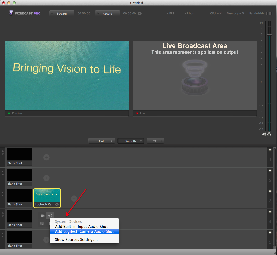Click the "CPU: – %" readout
This screenshot has width=277, height=255.
point(216,13)
